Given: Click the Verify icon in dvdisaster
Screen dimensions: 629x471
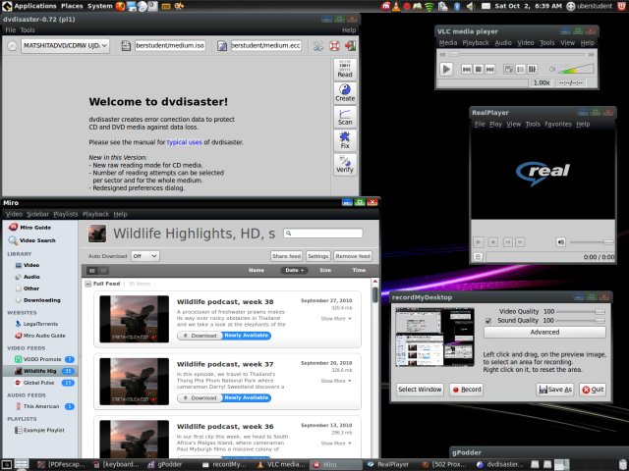Looking at the screenshot, I should click(345, 164).
